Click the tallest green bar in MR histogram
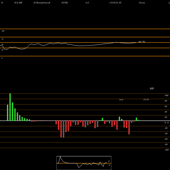The width and height of the screenshot is (170, 170). pyautogui.click(x=10, y=107)
